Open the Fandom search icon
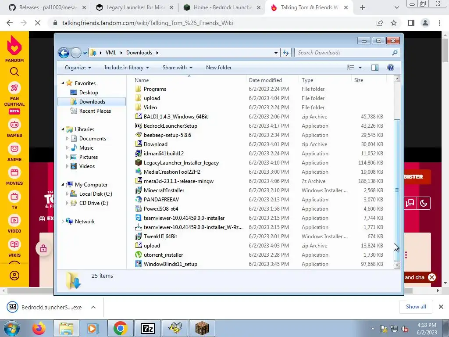 (x=14, y=72)
